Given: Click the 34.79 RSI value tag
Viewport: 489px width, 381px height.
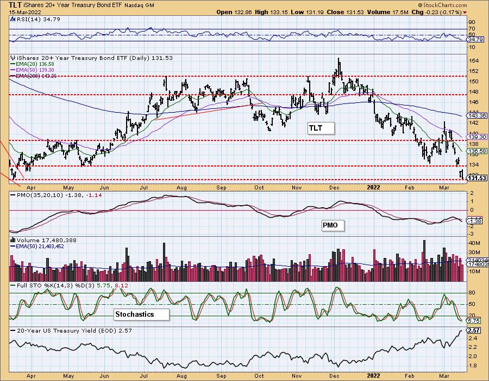Looking at the screenshot, I should pos(475,39).
